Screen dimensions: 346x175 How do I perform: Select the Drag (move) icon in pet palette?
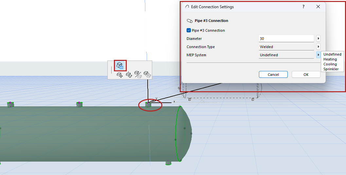tap(120, 75)
